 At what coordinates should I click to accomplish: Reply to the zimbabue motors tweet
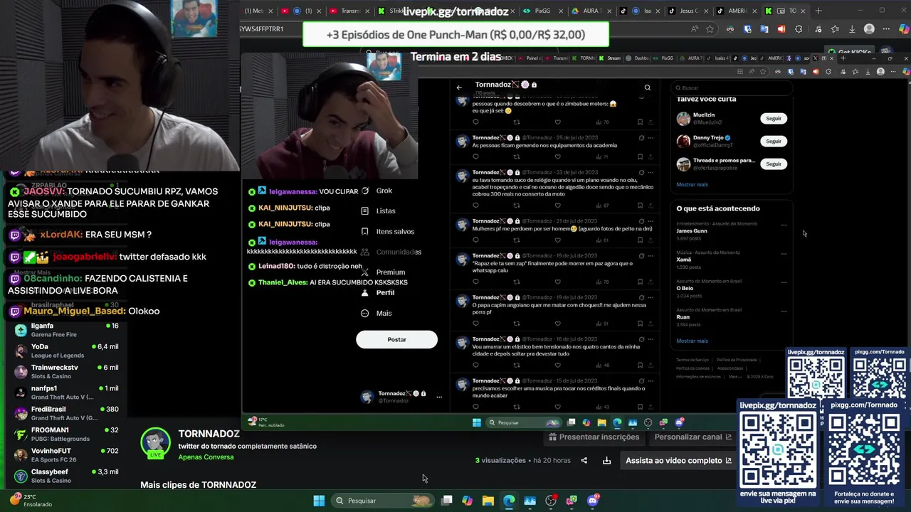coord(475,122)
